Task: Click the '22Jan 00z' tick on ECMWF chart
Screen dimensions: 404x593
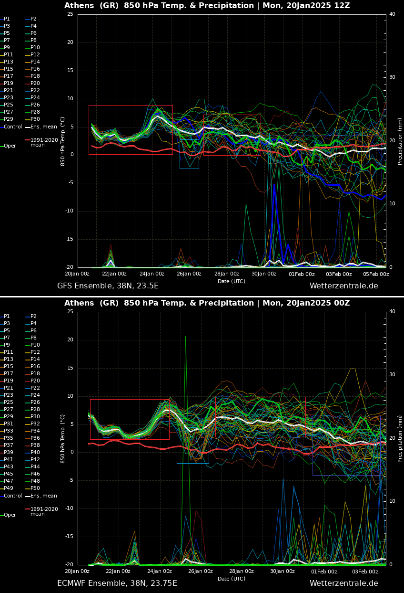Action: pos(118,572)
